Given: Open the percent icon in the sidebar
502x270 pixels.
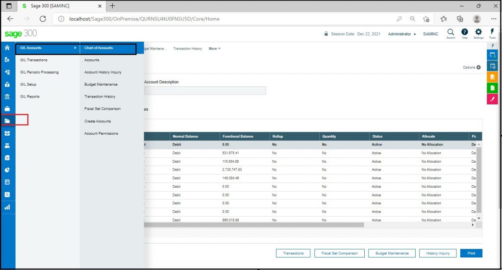Looking at the screenshot, I should (x=7, y=195).
